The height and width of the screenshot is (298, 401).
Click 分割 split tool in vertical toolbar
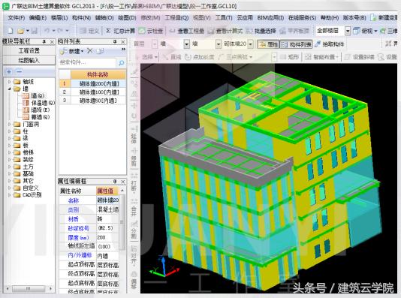(134, 230)
